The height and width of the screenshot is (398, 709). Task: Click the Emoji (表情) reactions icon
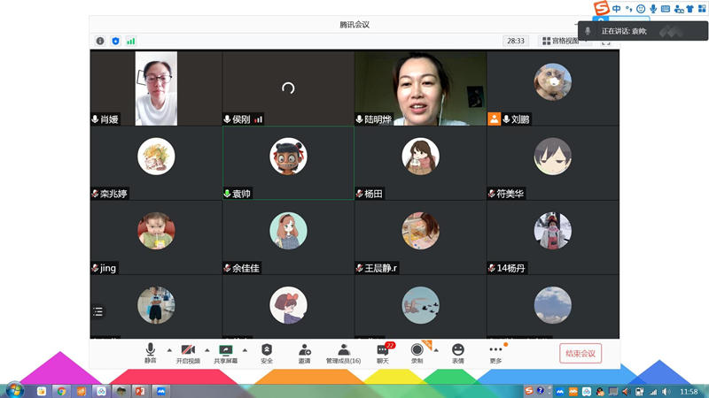[457, 353]
